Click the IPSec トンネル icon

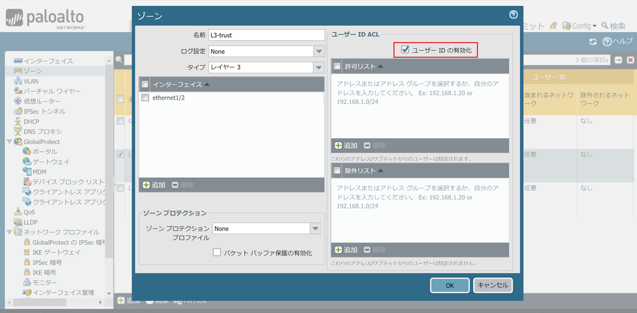(x=18, y=111)
